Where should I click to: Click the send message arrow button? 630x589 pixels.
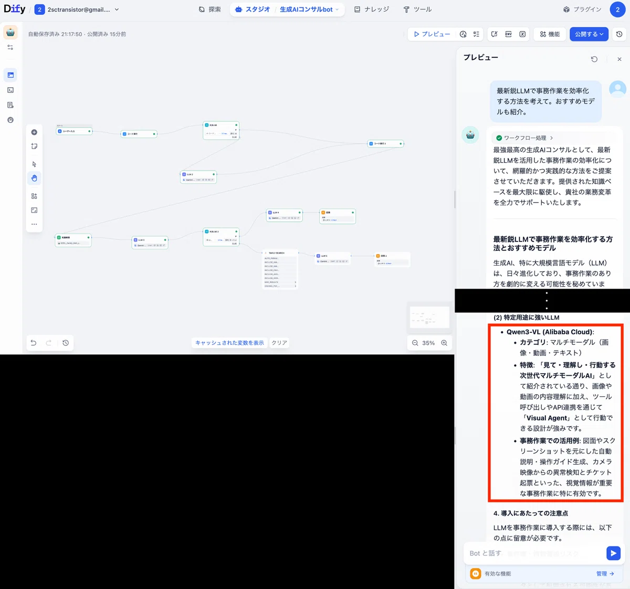613,553
